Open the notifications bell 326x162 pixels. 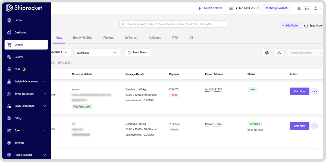tap(299, 8)
